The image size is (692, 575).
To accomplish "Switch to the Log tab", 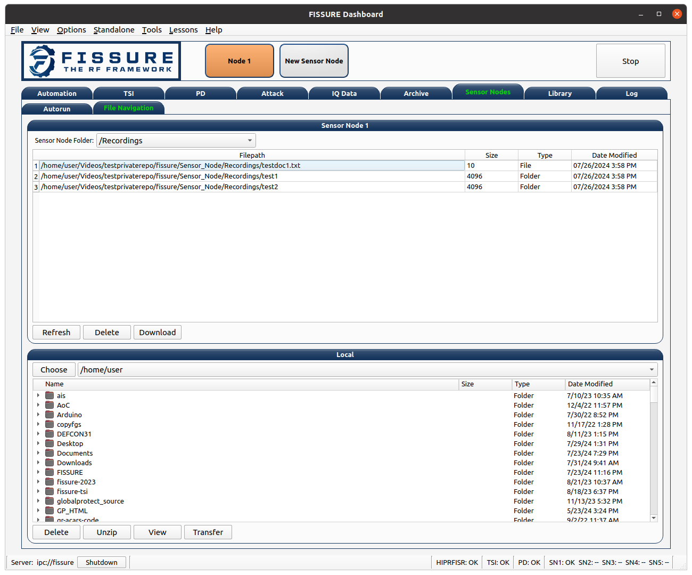I will pos(632,94).
